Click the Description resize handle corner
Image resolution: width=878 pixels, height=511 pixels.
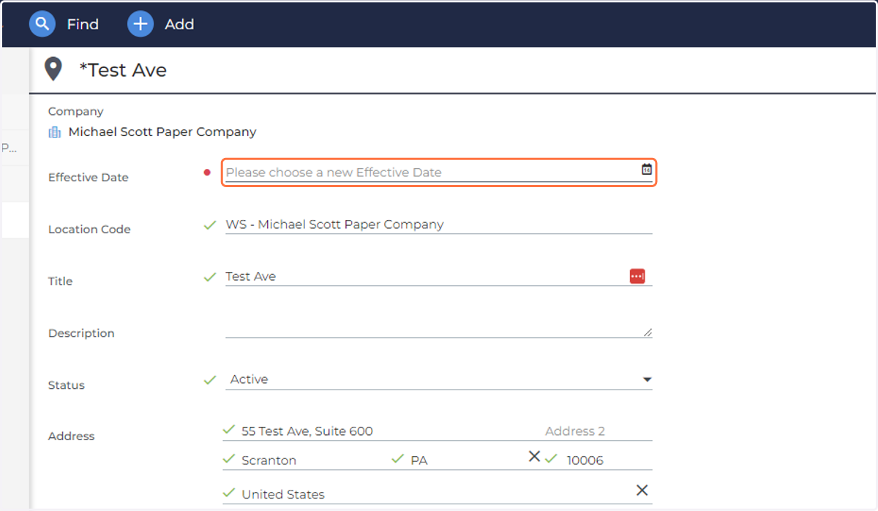pyautogui.click(x=648, y=333)
